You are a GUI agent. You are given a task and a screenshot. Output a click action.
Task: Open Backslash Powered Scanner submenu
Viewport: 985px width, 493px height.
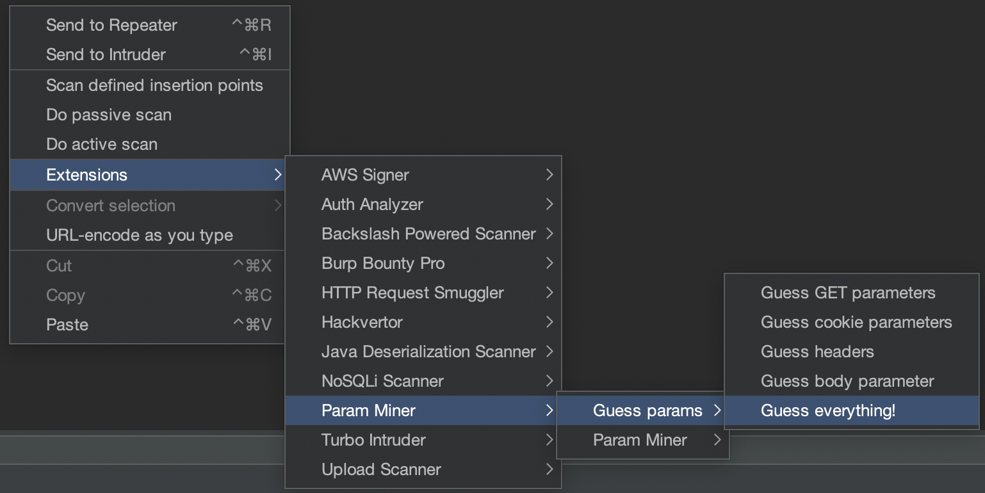[x=423, y=234]
